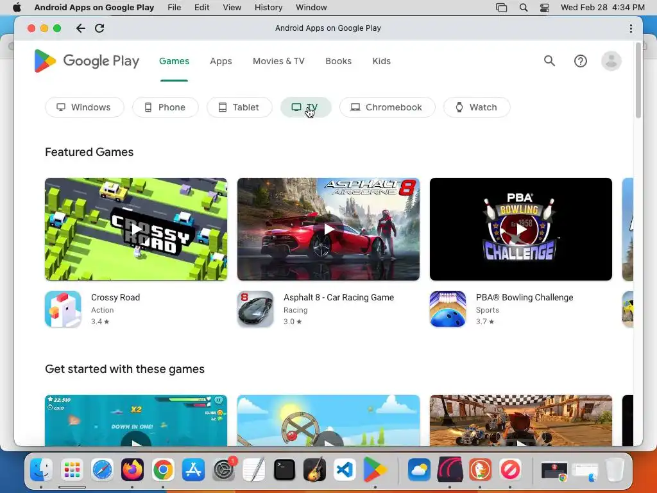Click the Racing genre under Asphalt 8
The width and height of the screenshot is (657, 493).
tap(295, 310)
